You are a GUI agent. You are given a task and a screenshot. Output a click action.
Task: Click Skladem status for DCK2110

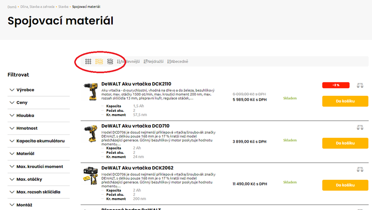(290, 98)
